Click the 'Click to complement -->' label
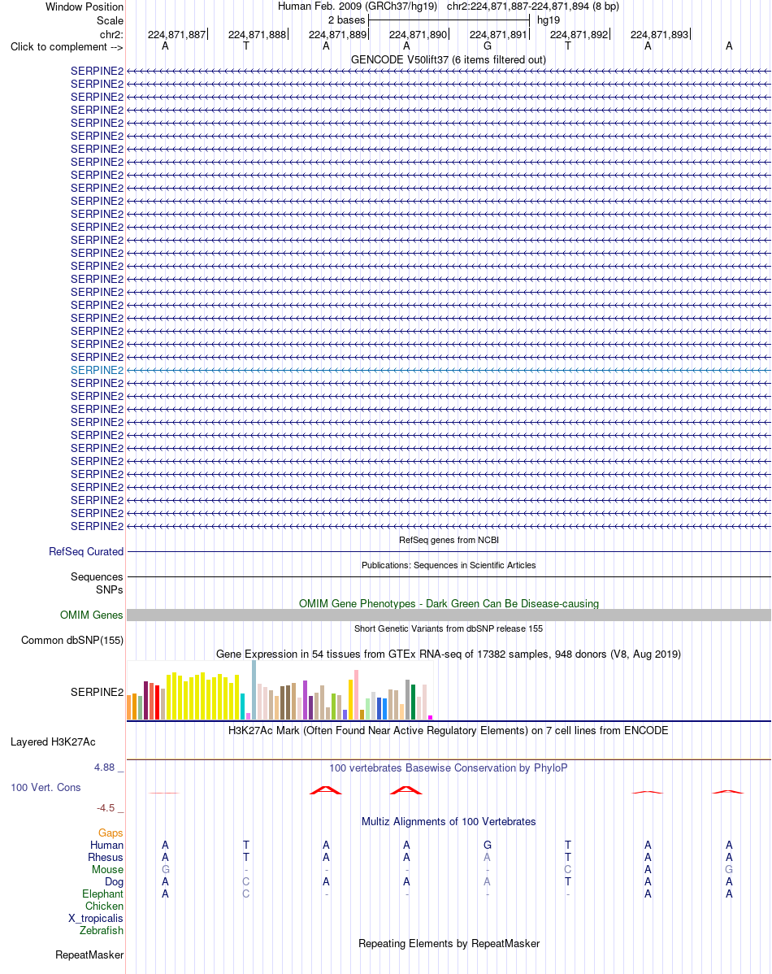Viewport: 772px width, 974px height. coord(67,47)
